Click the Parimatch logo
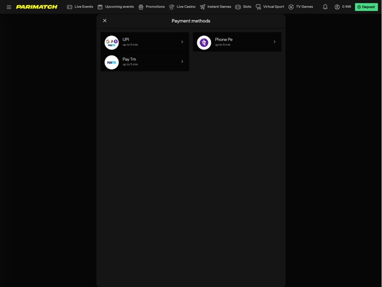The height and width of the screenshot is (287, 382). (37, 7)
